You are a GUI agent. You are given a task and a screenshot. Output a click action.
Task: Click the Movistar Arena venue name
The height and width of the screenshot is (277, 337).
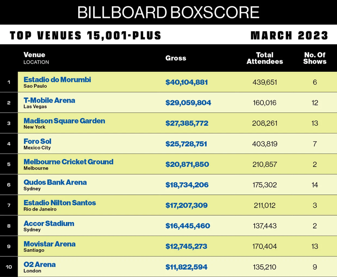click(x=50, y=244)
